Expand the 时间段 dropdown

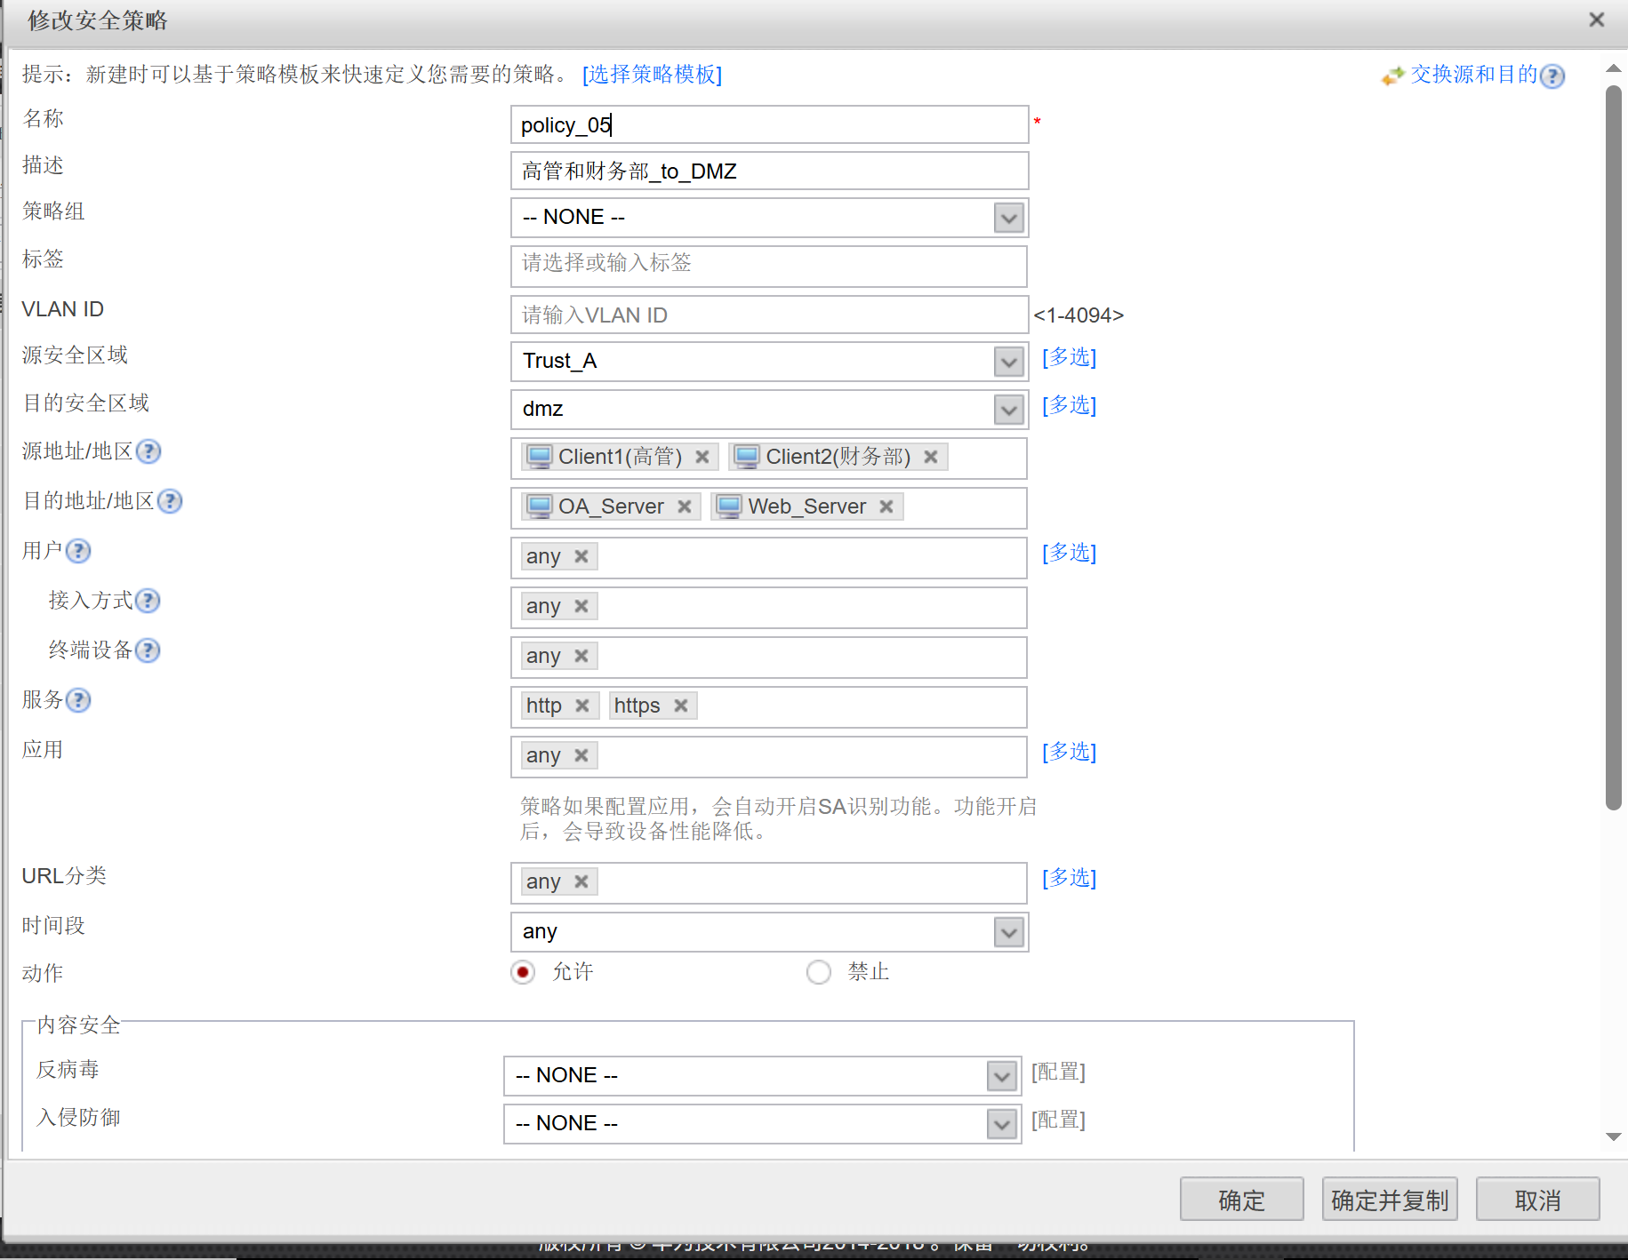tap(1009, 932)
